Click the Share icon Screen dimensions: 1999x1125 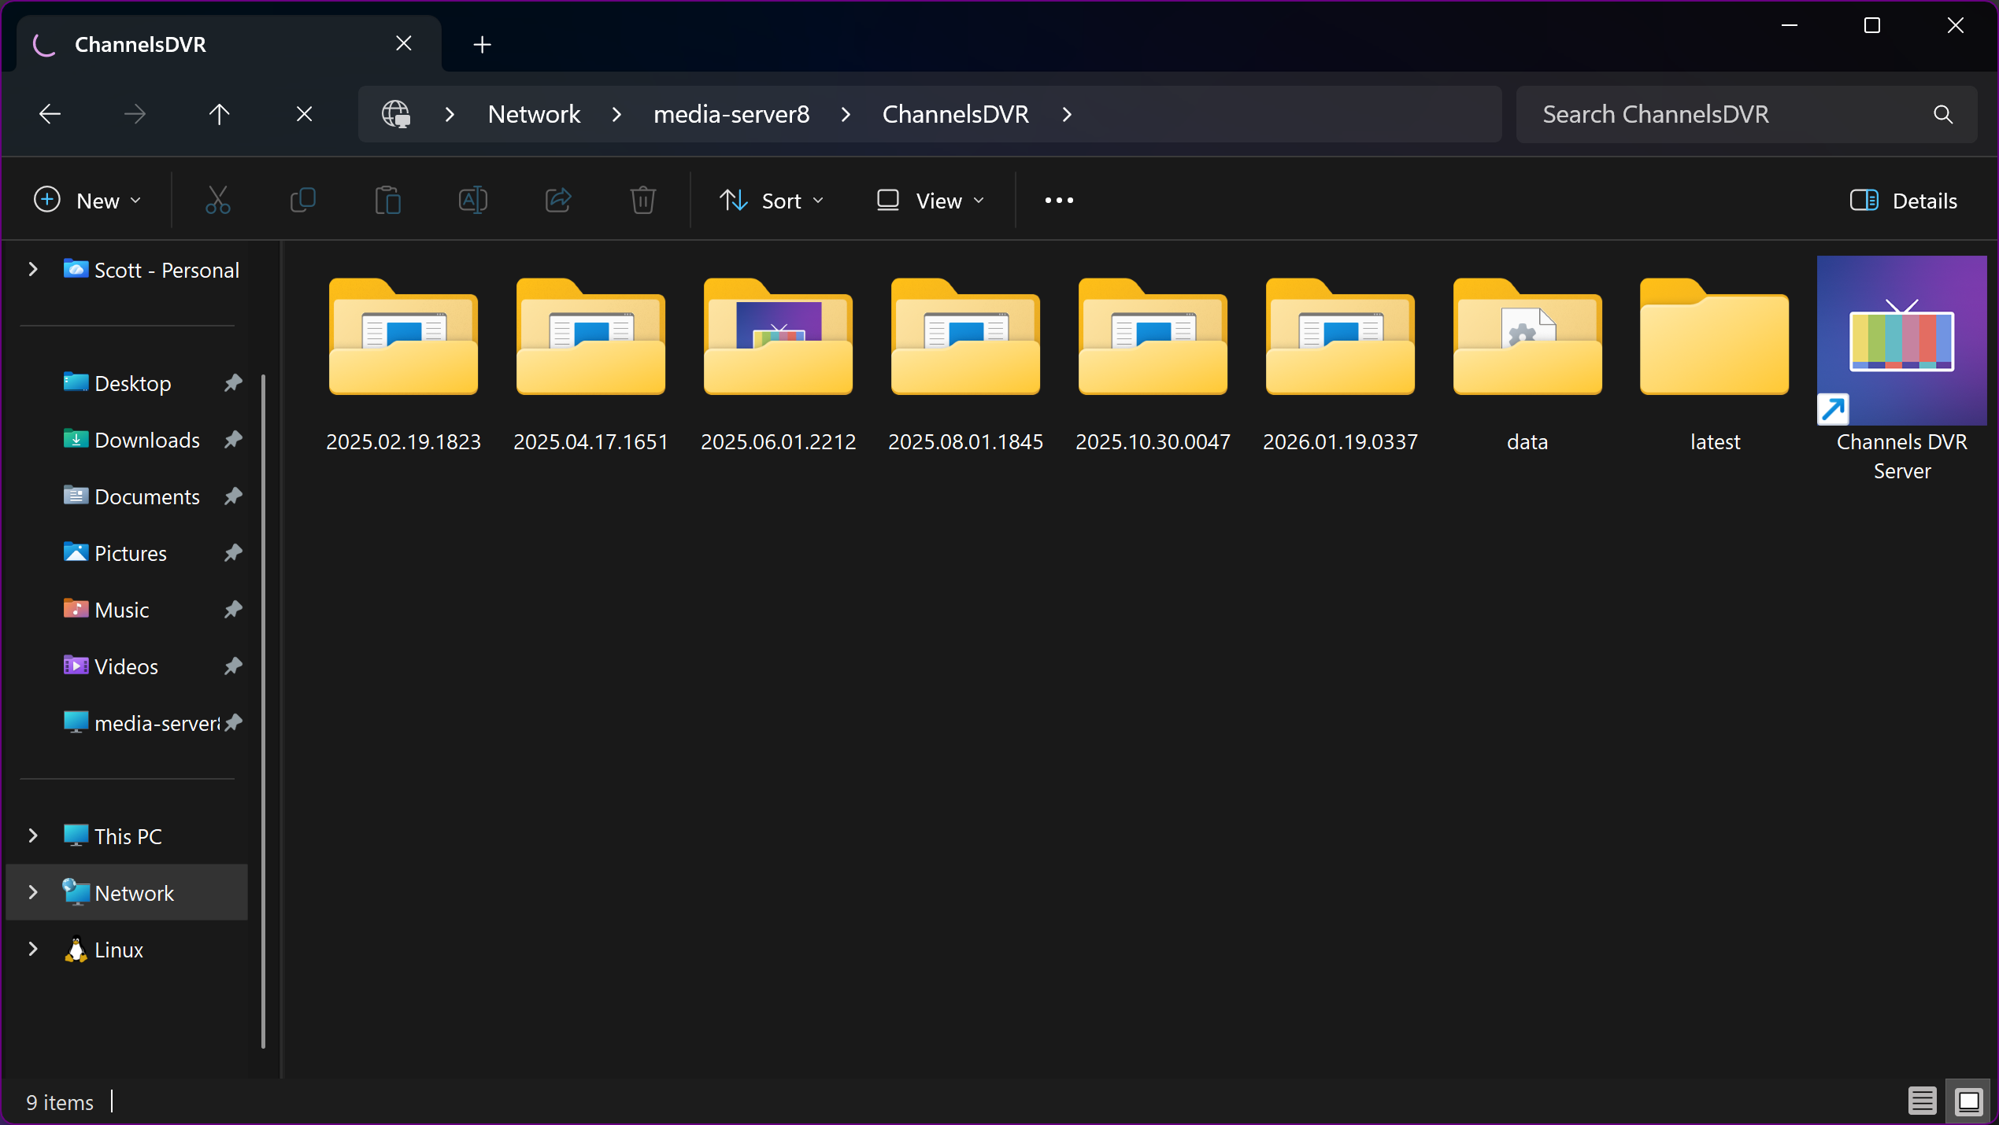pos(557,201)
